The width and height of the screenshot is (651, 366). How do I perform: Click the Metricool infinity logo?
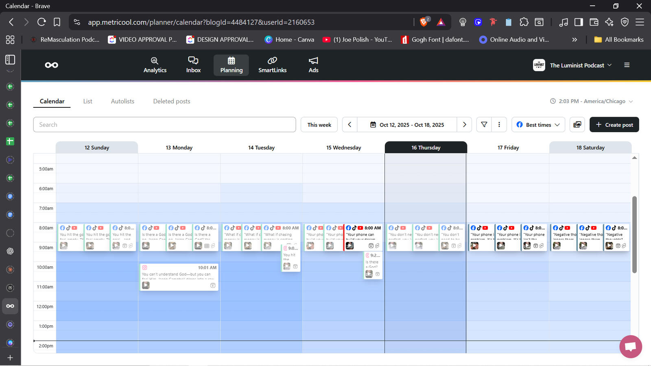coord(52,65)
